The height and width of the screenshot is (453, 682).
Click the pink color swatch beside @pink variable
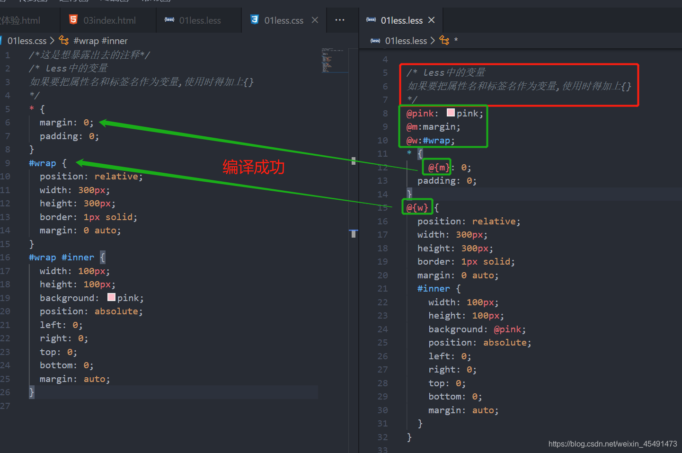click(x=451, y=113)
